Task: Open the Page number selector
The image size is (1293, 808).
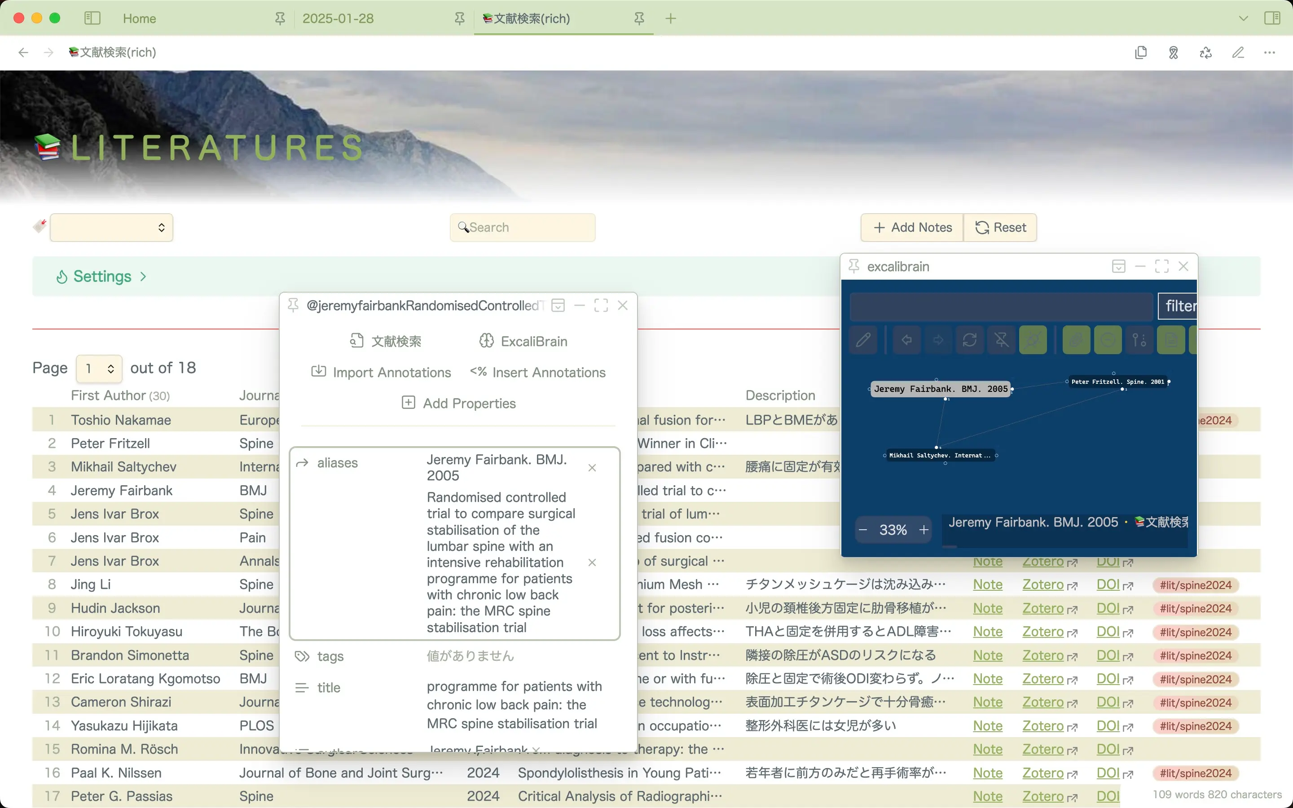Action: 99,368
